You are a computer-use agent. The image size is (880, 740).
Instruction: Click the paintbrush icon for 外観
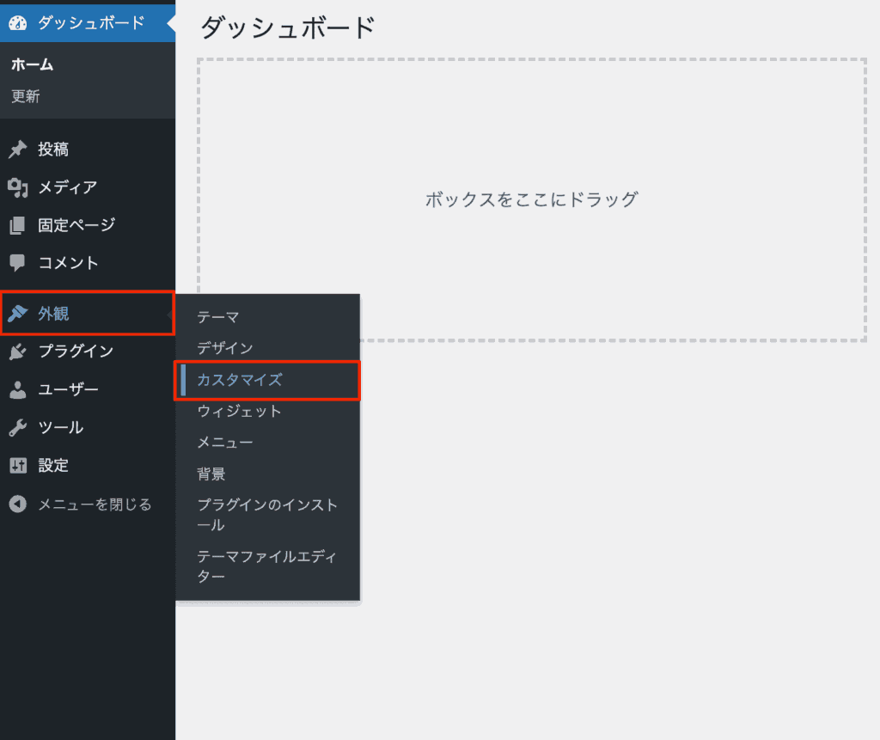[18, 314]
